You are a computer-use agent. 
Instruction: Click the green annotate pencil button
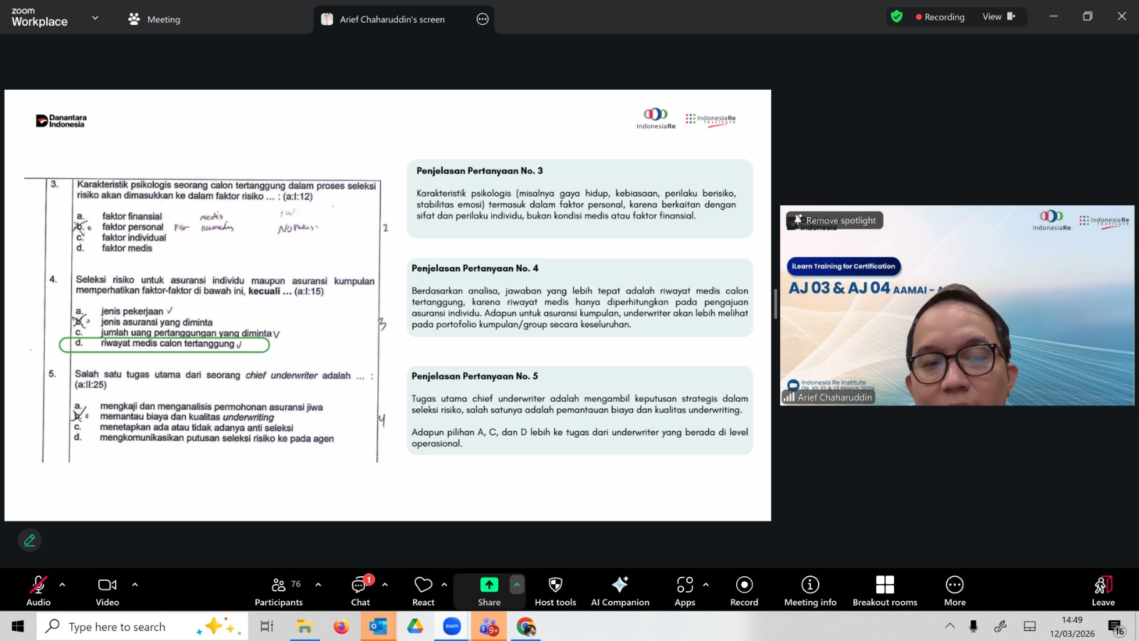coord(30,541)
